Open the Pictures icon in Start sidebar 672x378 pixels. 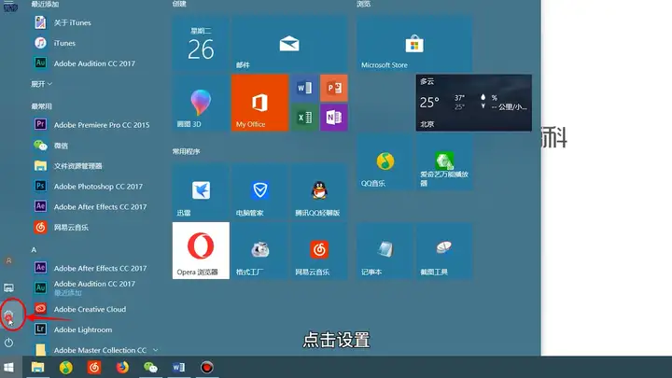pyautogui.click(x=8, y=287)
